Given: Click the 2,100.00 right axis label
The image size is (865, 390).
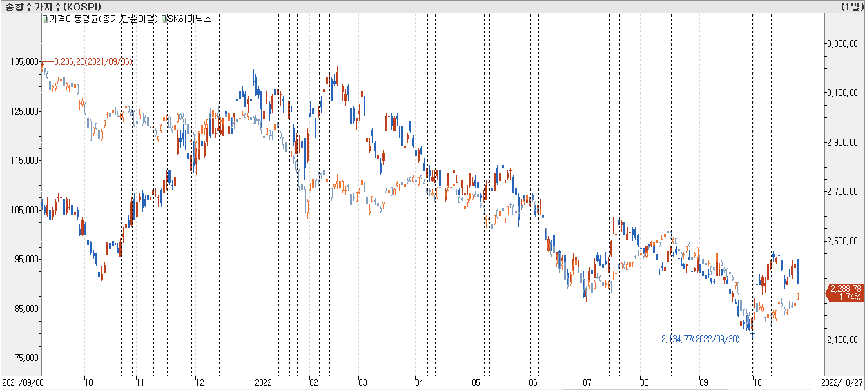Looking at the screenshot, I should click(x=842, y=340).
